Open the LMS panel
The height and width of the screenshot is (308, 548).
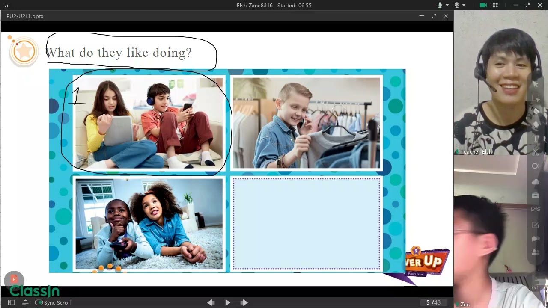click(x=536, y=209)
